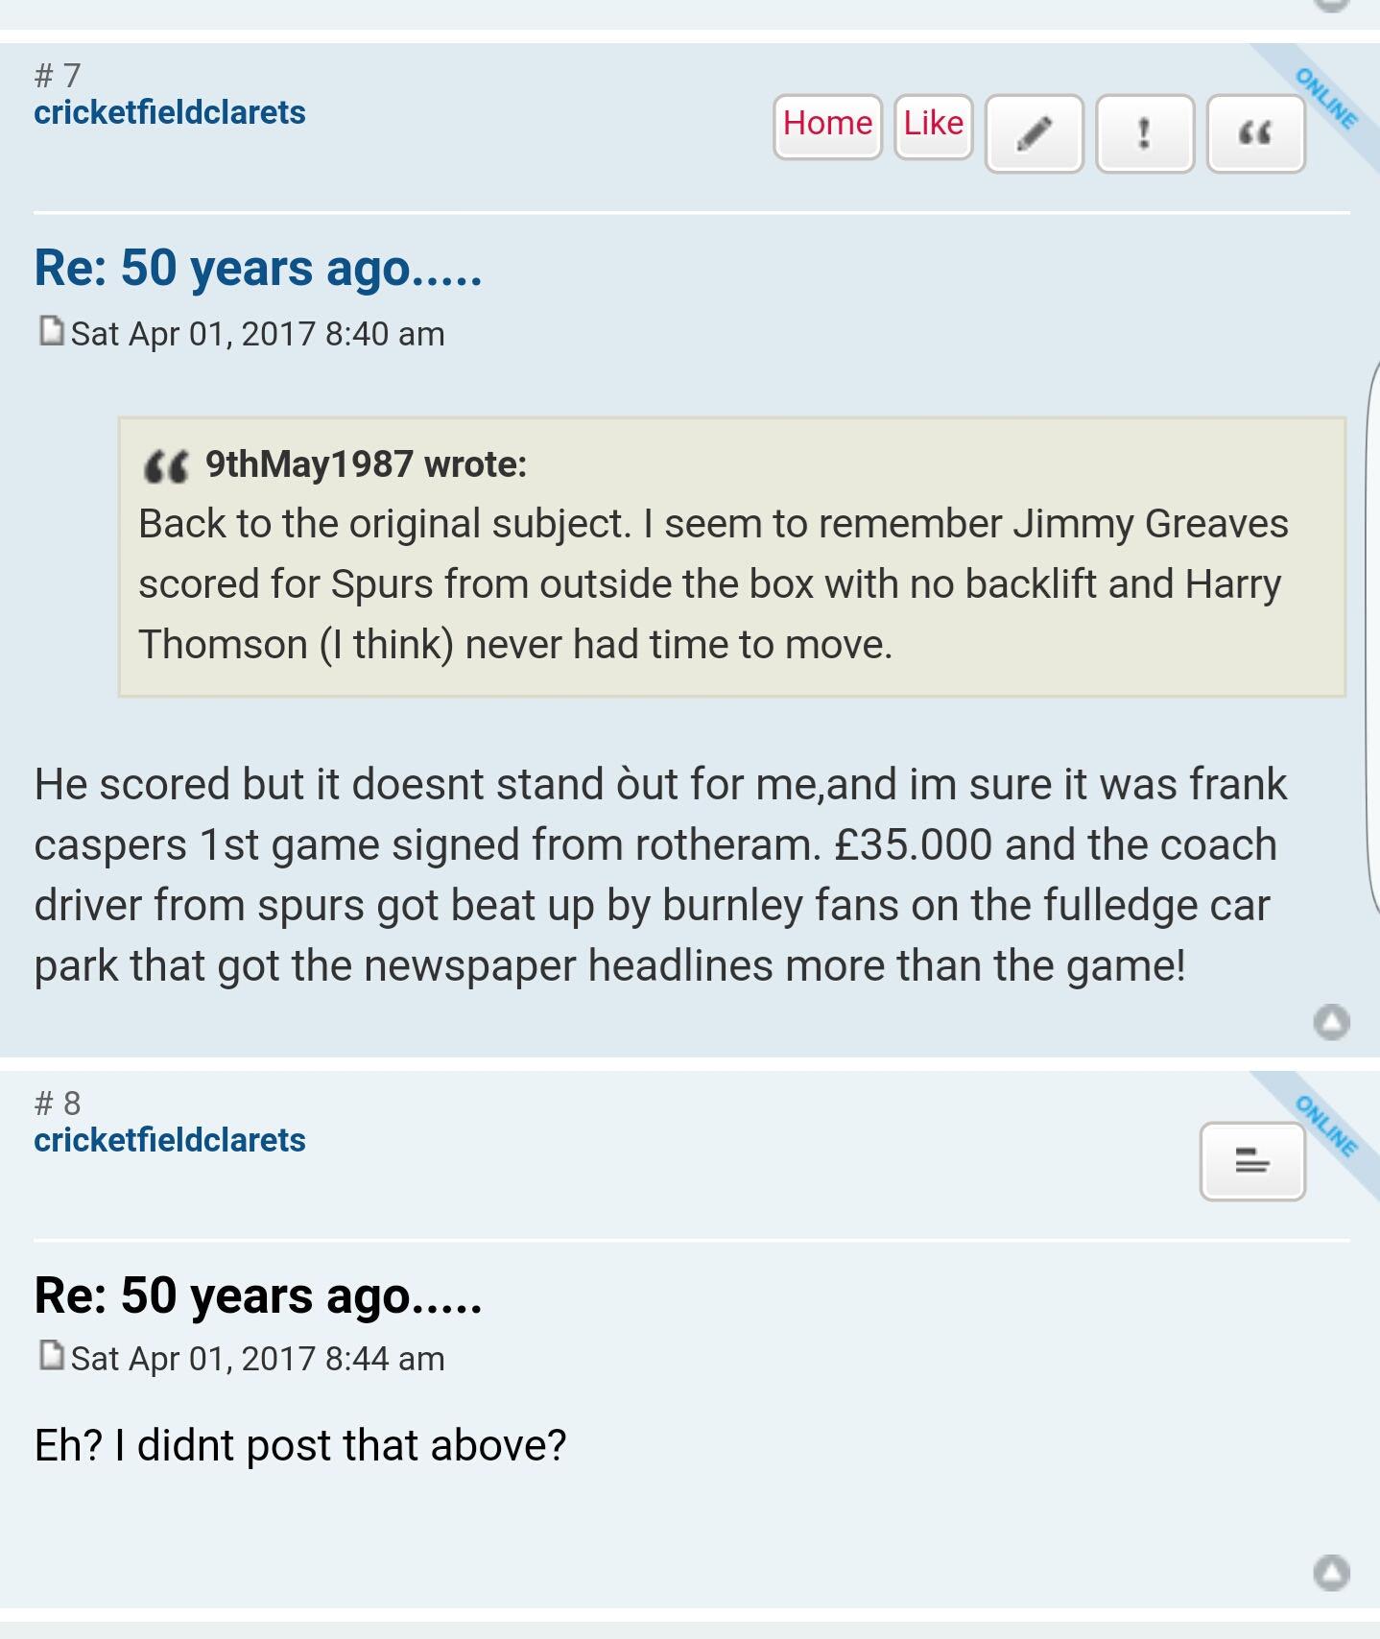1380x1639 pixels.
Task: Open cricketfieldclarets profile on post 7
Action: (170, 112)
